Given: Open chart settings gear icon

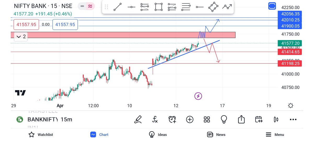Looking at the screenshot, I should point(290,105).
